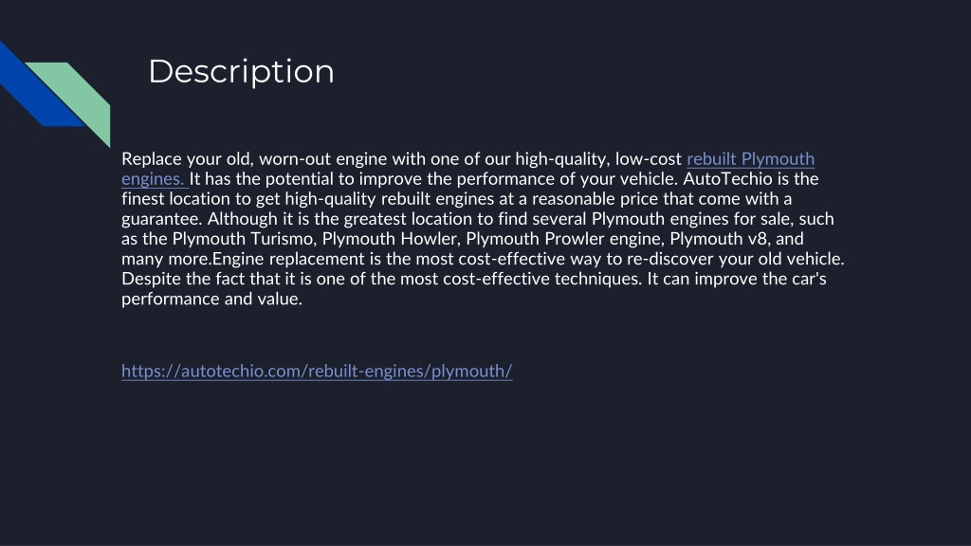This screenshot has height=546, width=971.
Task: Open the autotechio.com rebuilt-engines URL
Action: coord(317,371)
